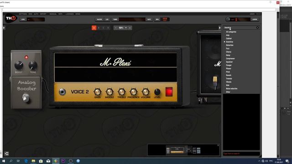Increase zoom with the plus button
Screen dimensions: 292x164
(130, 28)
